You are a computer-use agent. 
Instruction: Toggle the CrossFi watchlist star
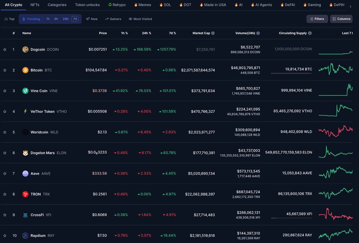5,215
